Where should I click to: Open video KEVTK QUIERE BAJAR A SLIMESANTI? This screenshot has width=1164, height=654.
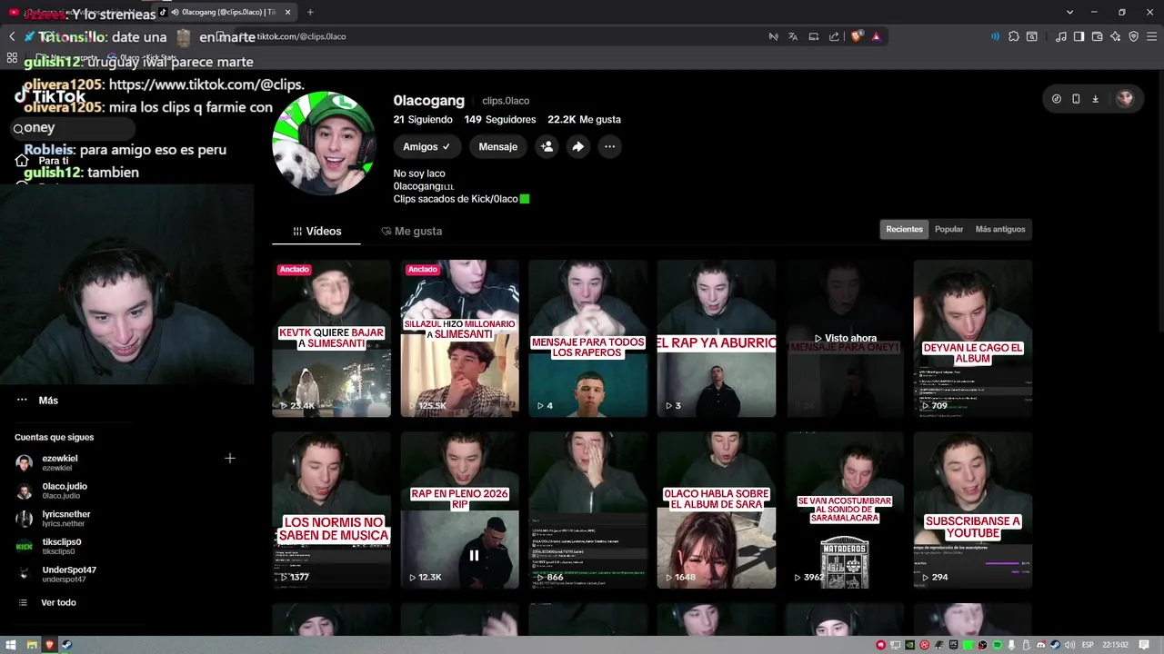pos(331,339)
